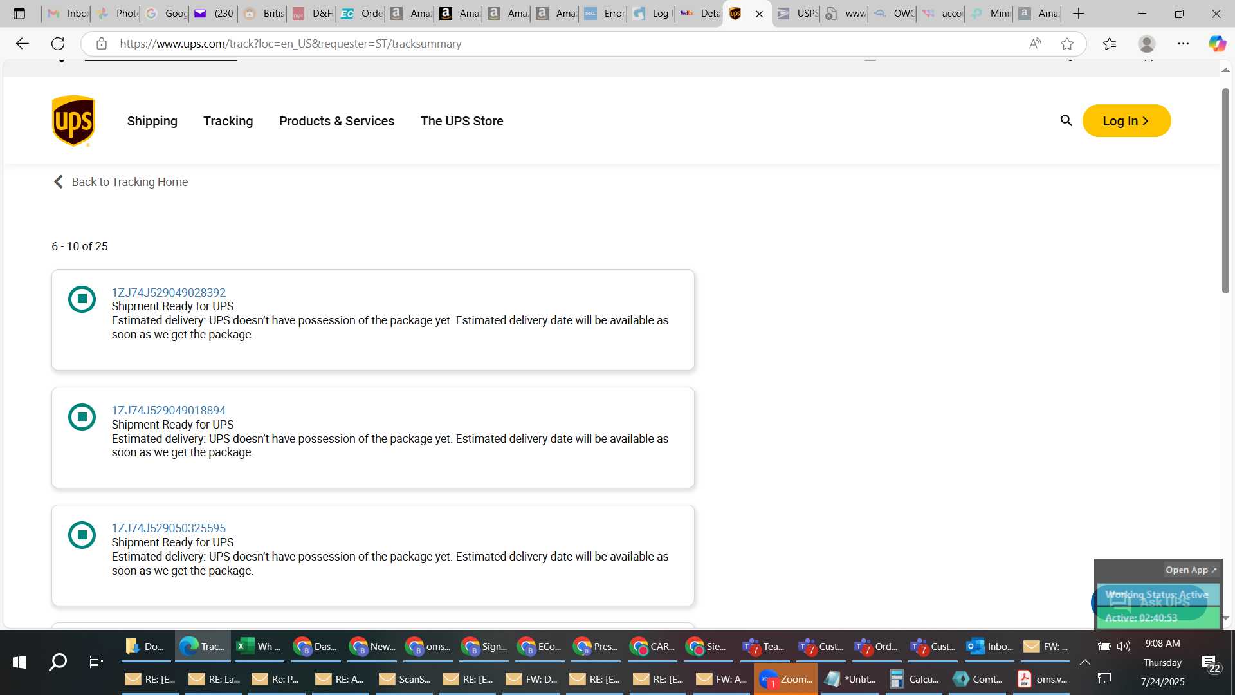Click status icon for shipment 1ZJ74J529050325595
Image resolution: width=1235 pixels, height=695 pixels.
point(82,535)
